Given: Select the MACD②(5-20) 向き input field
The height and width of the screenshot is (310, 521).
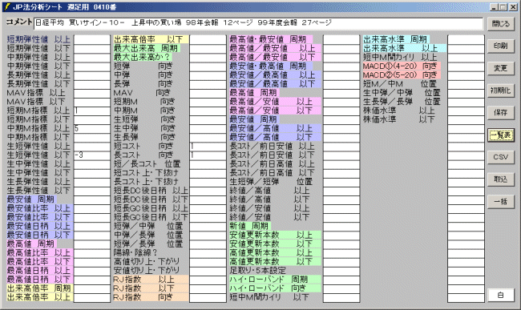Looking at the screenshot, I should tap(466, 75).
